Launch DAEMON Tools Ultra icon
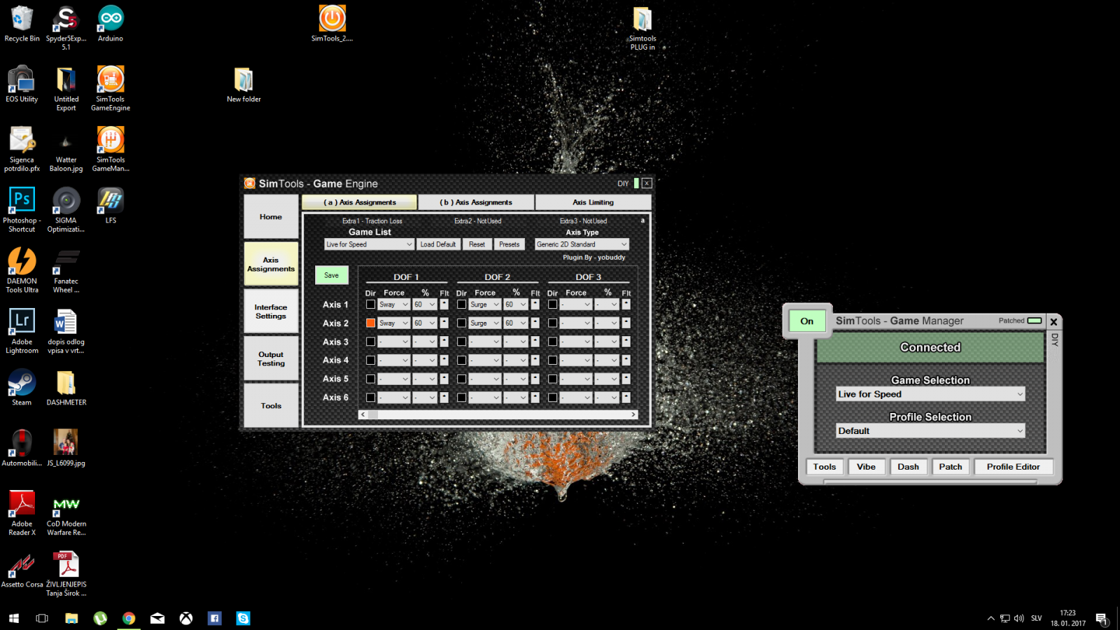 pyautogui.click(x=22, y=270)
